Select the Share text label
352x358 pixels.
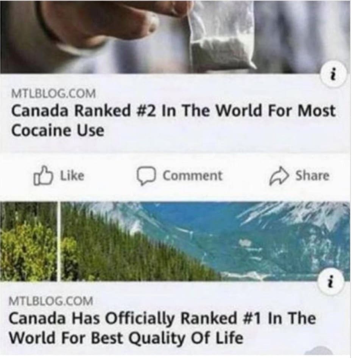[x=313, y=176]
